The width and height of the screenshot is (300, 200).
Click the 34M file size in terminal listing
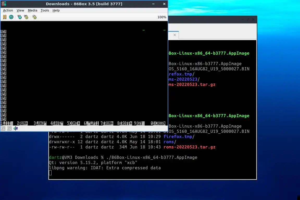[x=123, y=147]
